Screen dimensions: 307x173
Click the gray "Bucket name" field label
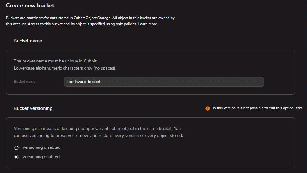[24, 82]
